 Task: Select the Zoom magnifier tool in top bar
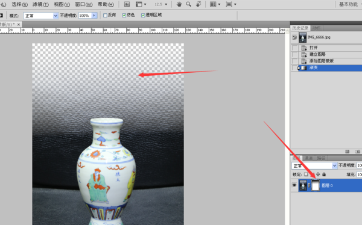click(x=189, y=4)
